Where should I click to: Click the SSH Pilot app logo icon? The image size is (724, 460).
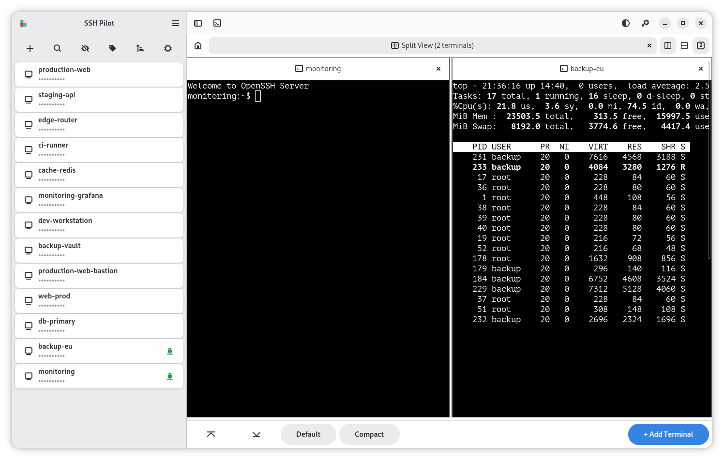(x=23, y=23)
